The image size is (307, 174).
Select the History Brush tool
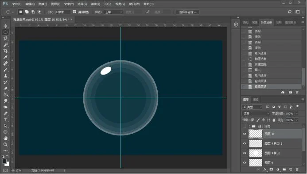(5, 82)
